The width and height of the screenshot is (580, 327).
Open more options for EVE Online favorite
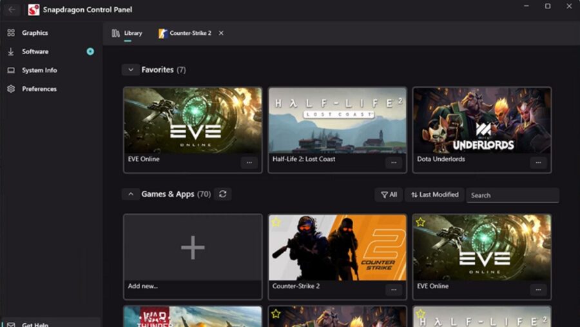tap(249, 163)
